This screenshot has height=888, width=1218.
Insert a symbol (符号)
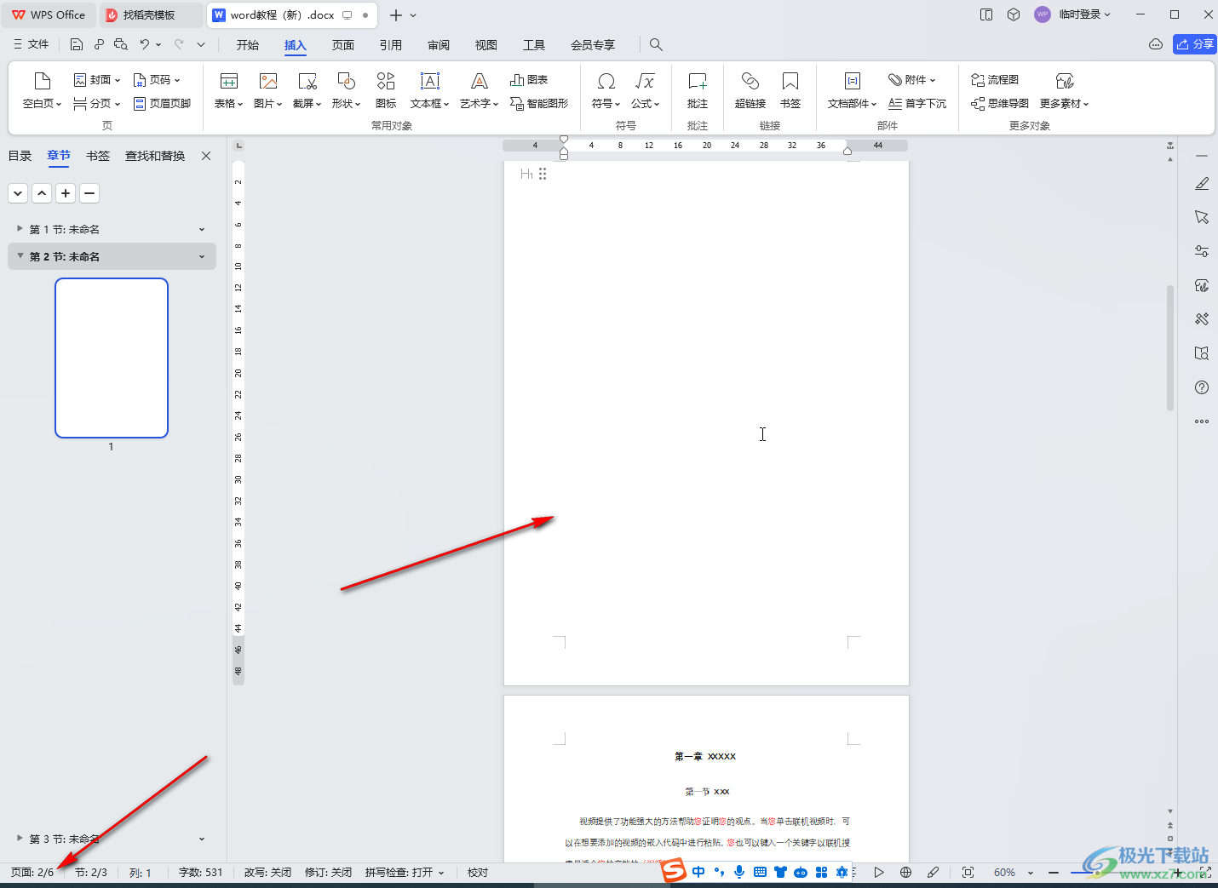606,91
